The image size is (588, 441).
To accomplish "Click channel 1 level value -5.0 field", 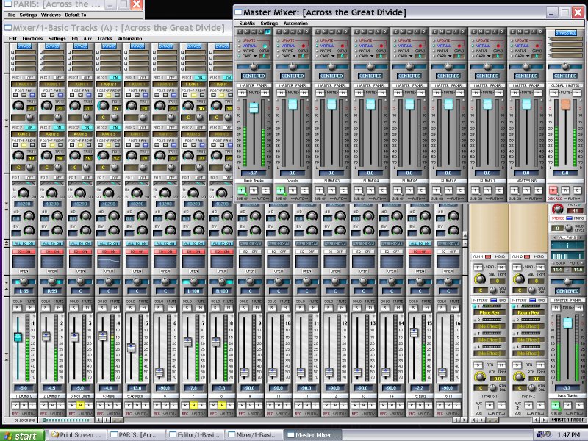I will [24, 388].
